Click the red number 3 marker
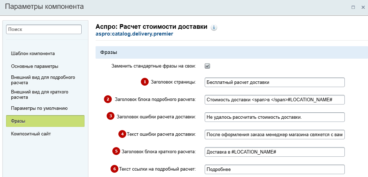The image size is (368, 177). pyautogui.click(x=110, y=116)
